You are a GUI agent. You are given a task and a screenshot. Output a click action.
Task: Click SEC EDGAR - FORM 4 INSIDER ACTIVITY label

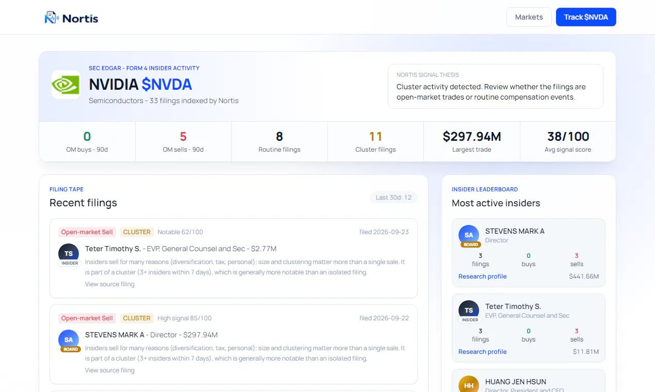pos(144,68)
